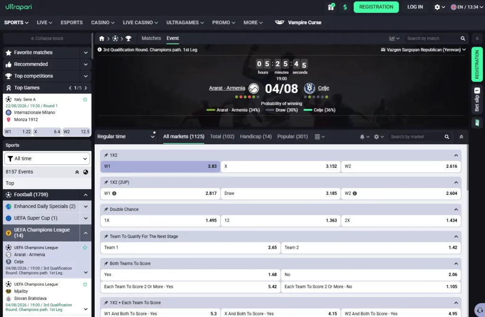This screenshot has height=317, width=485.
Task: Open the support headset chat icon
Action: [x=480, y=310]
